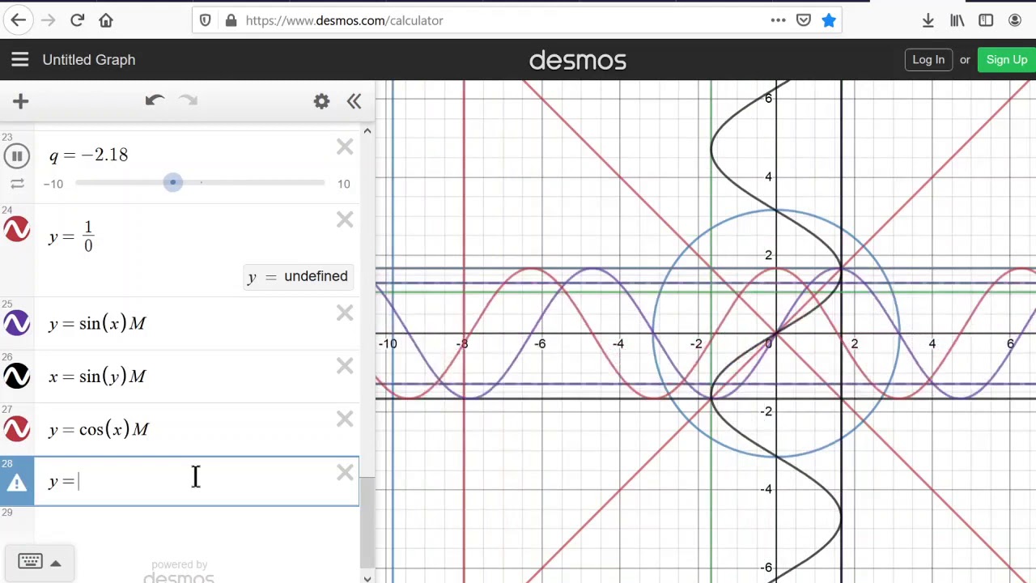Viewport: 1036px width, 583px height.
Task: Undo the last expression change
Action: (155, 100)
